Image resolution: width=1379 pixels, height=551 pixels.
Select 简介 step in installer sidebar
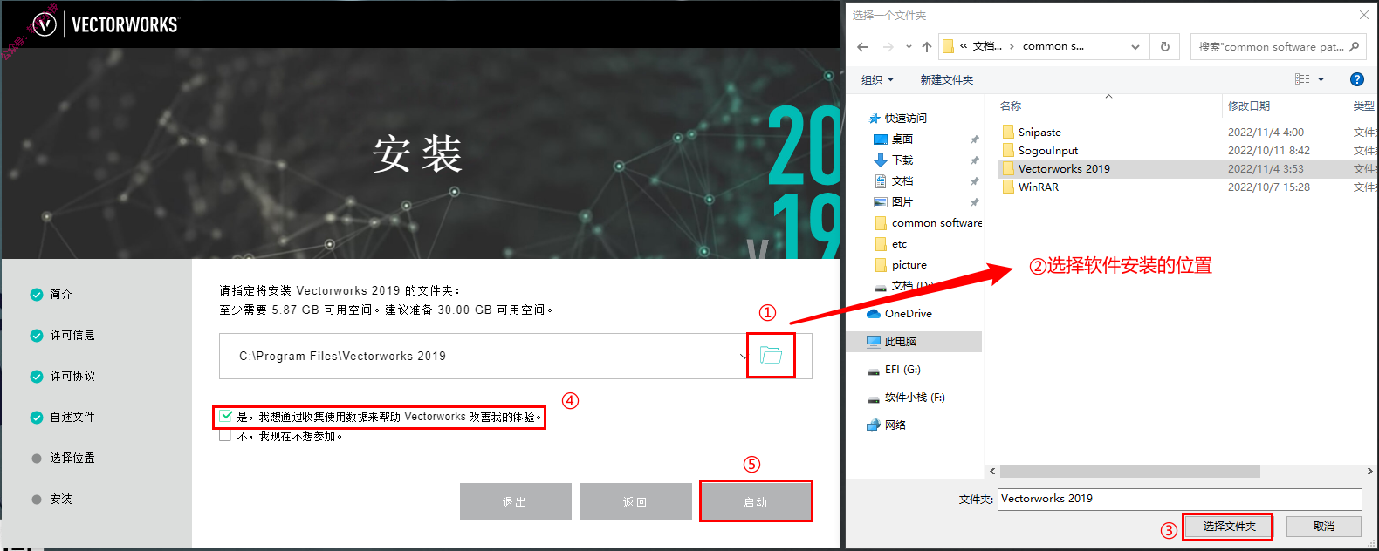(51, 295)
